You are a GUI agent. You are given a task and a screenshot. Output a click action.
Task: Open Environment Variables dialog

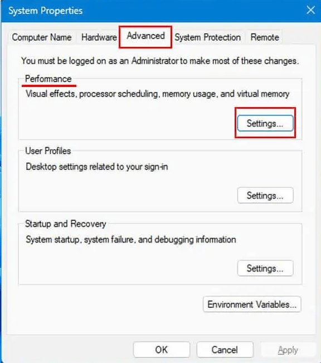[252, 304]
